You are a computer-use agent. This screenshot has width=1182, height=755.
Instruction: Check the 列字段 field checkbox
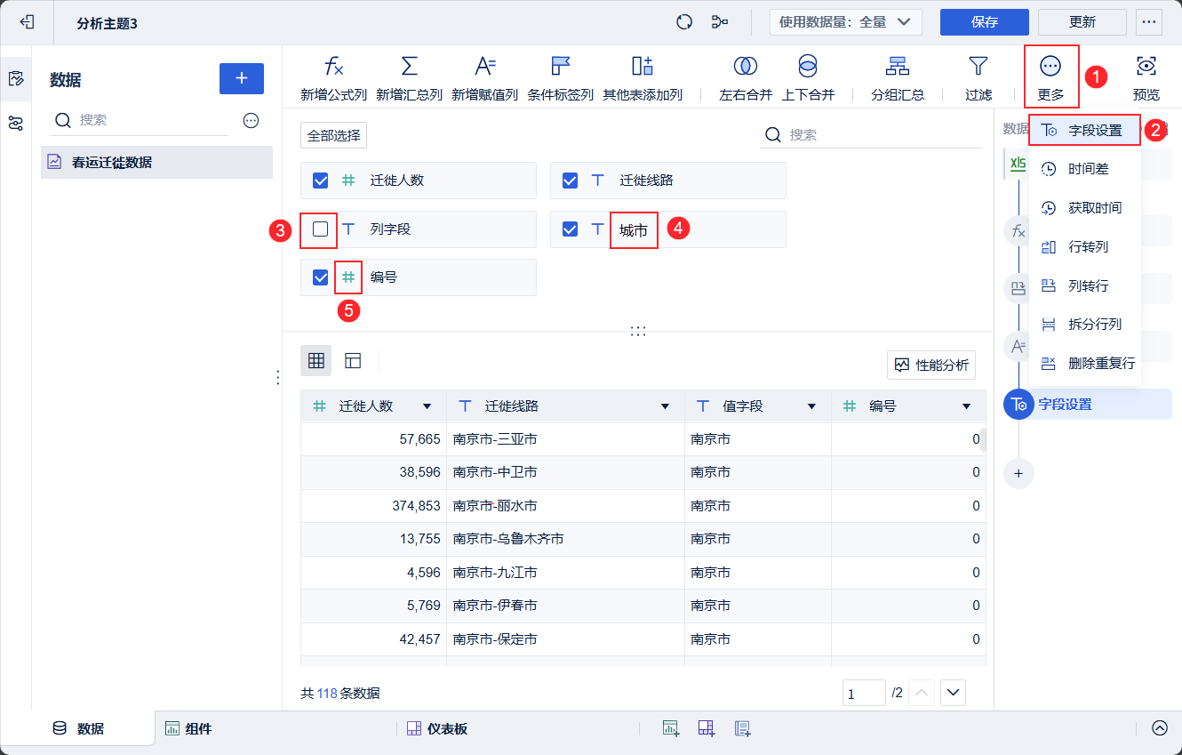[321, 229]
